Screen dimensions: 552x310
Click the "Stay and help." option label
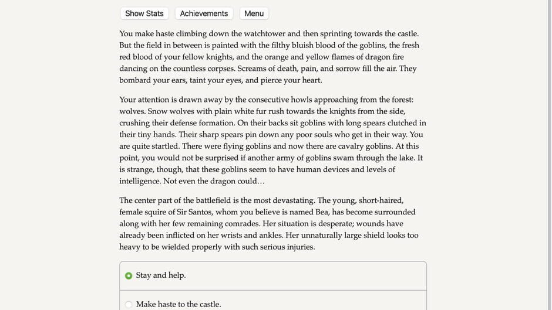coord(161,275)
